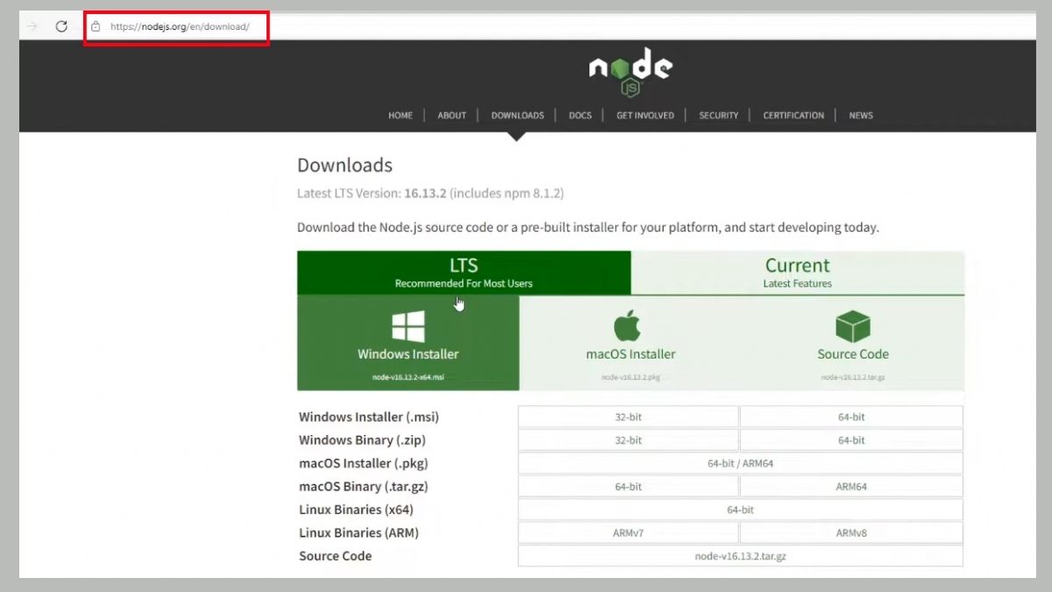Download node-v16.13.2.tar.gz in Source Code row

pos(741,556)
